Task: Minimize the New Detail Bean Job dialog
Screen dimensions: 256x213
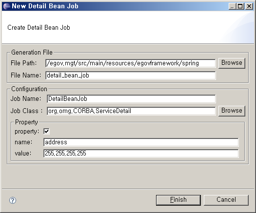Action: pyautogui.click(x=232, y=6)
